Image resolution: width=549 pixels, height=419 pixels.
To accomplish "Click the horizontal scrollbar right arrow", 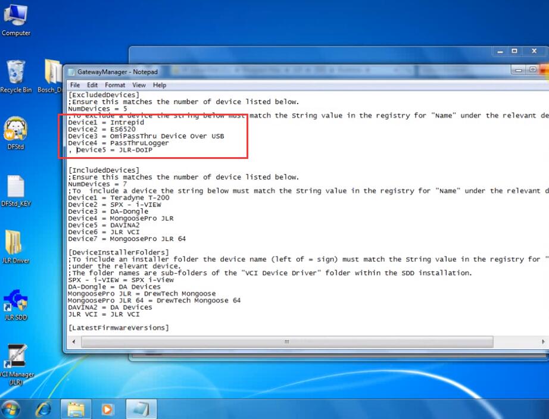I will [542, 342].
